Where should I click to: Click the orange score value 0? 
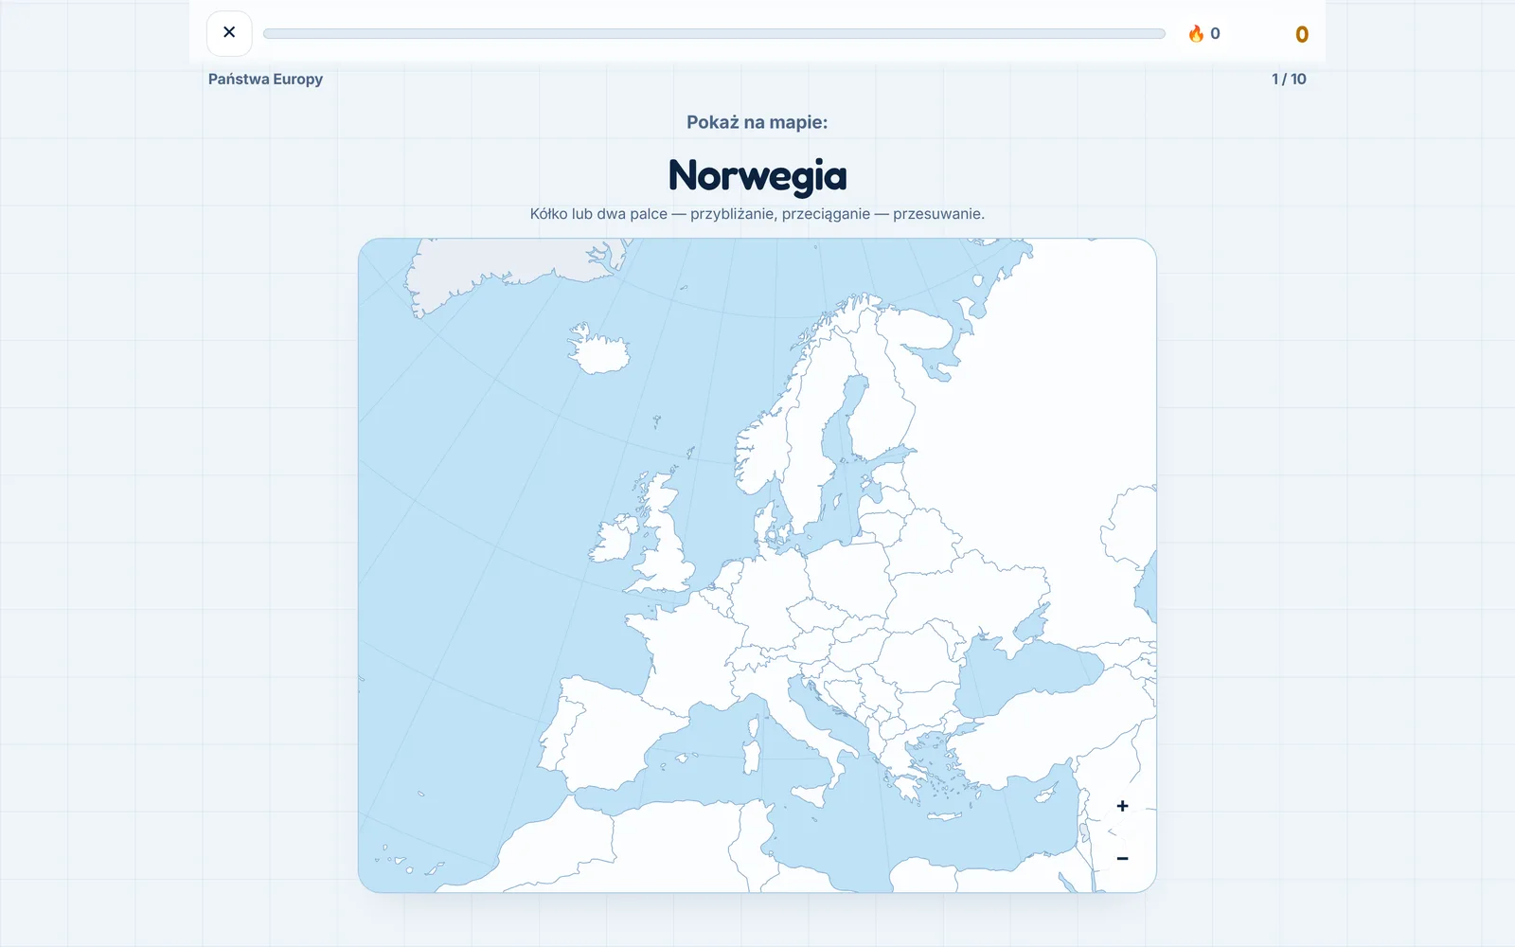tap(1302, 34)
